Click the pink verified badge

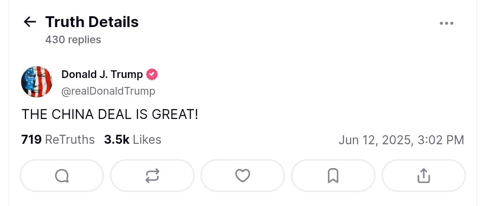tap(152, 74)
